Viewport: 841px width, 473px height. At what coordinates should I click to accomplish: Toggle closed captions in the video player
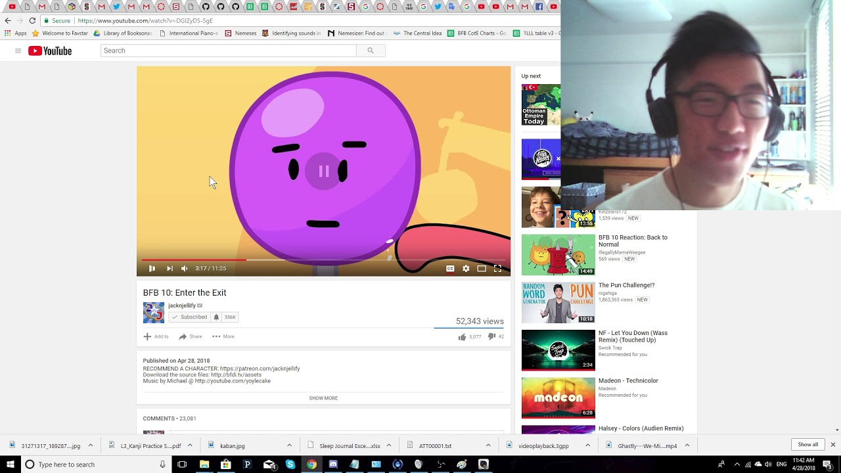(x=450, y=268)
